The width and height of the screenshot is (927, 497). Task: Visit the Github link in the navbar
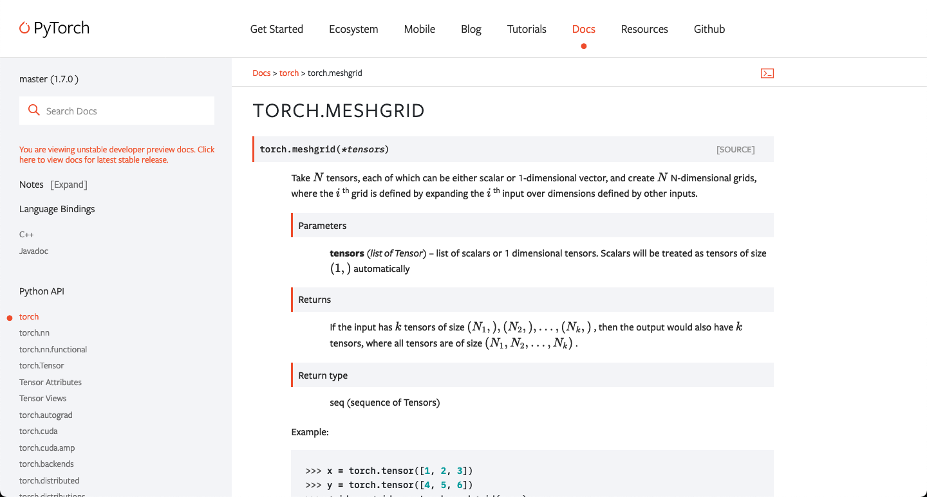click(x=709, y=29)
